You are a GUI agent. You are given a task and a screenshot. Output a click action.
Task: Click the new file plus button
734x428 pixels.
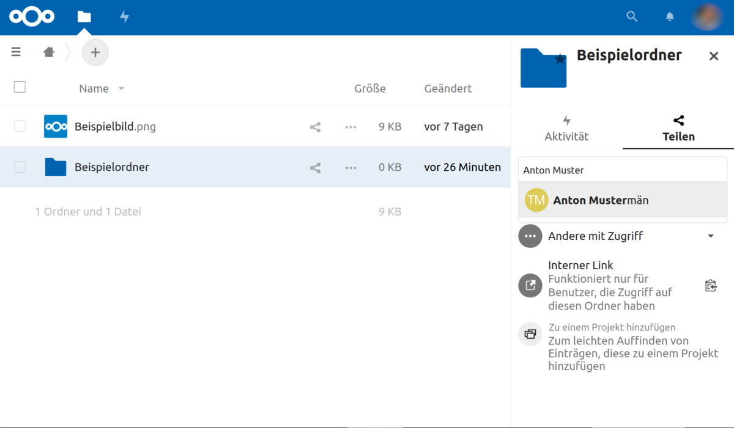tap(95, 53)
